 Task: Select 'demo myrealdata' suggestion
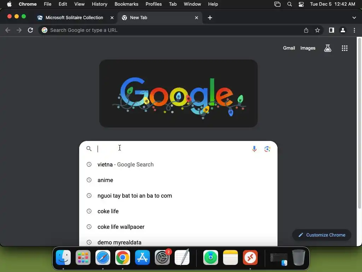(178, 242)
